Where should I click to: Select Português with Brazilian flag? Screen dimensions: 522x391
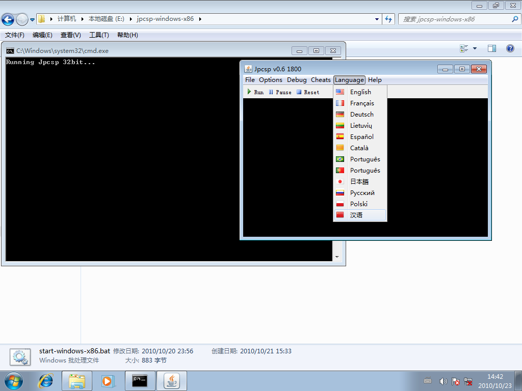click(x=360, y=159)
